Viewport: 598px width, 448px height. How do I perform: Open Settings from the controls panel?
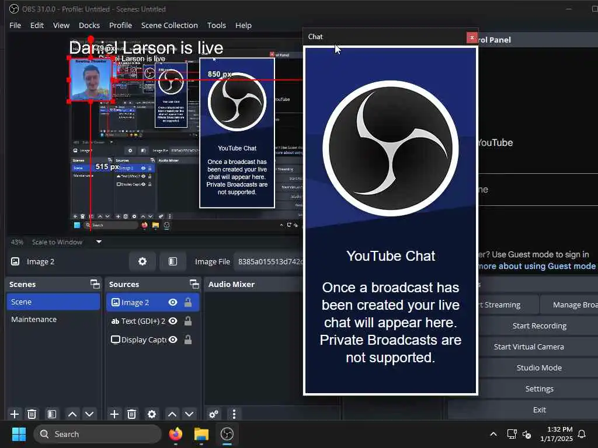coord(539,388)
